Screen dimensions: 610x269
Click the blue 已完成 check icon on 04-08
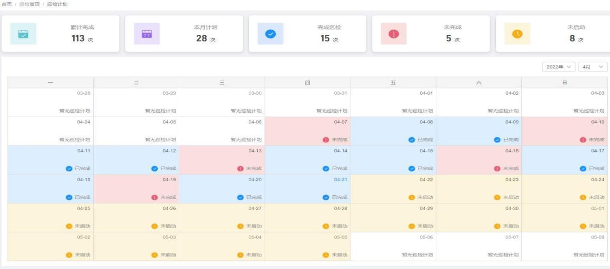(411, 140)
